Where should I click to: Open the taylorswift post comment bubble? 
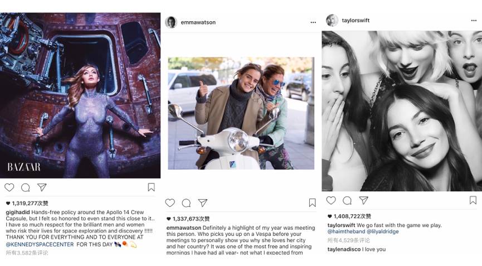pos(347,200)
